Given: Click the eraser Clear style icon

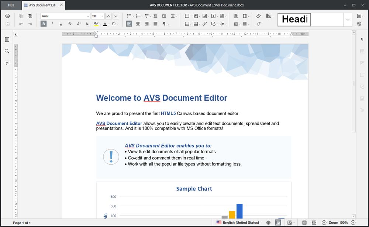Looking at the screenshot, I should [x=258, y=16].
